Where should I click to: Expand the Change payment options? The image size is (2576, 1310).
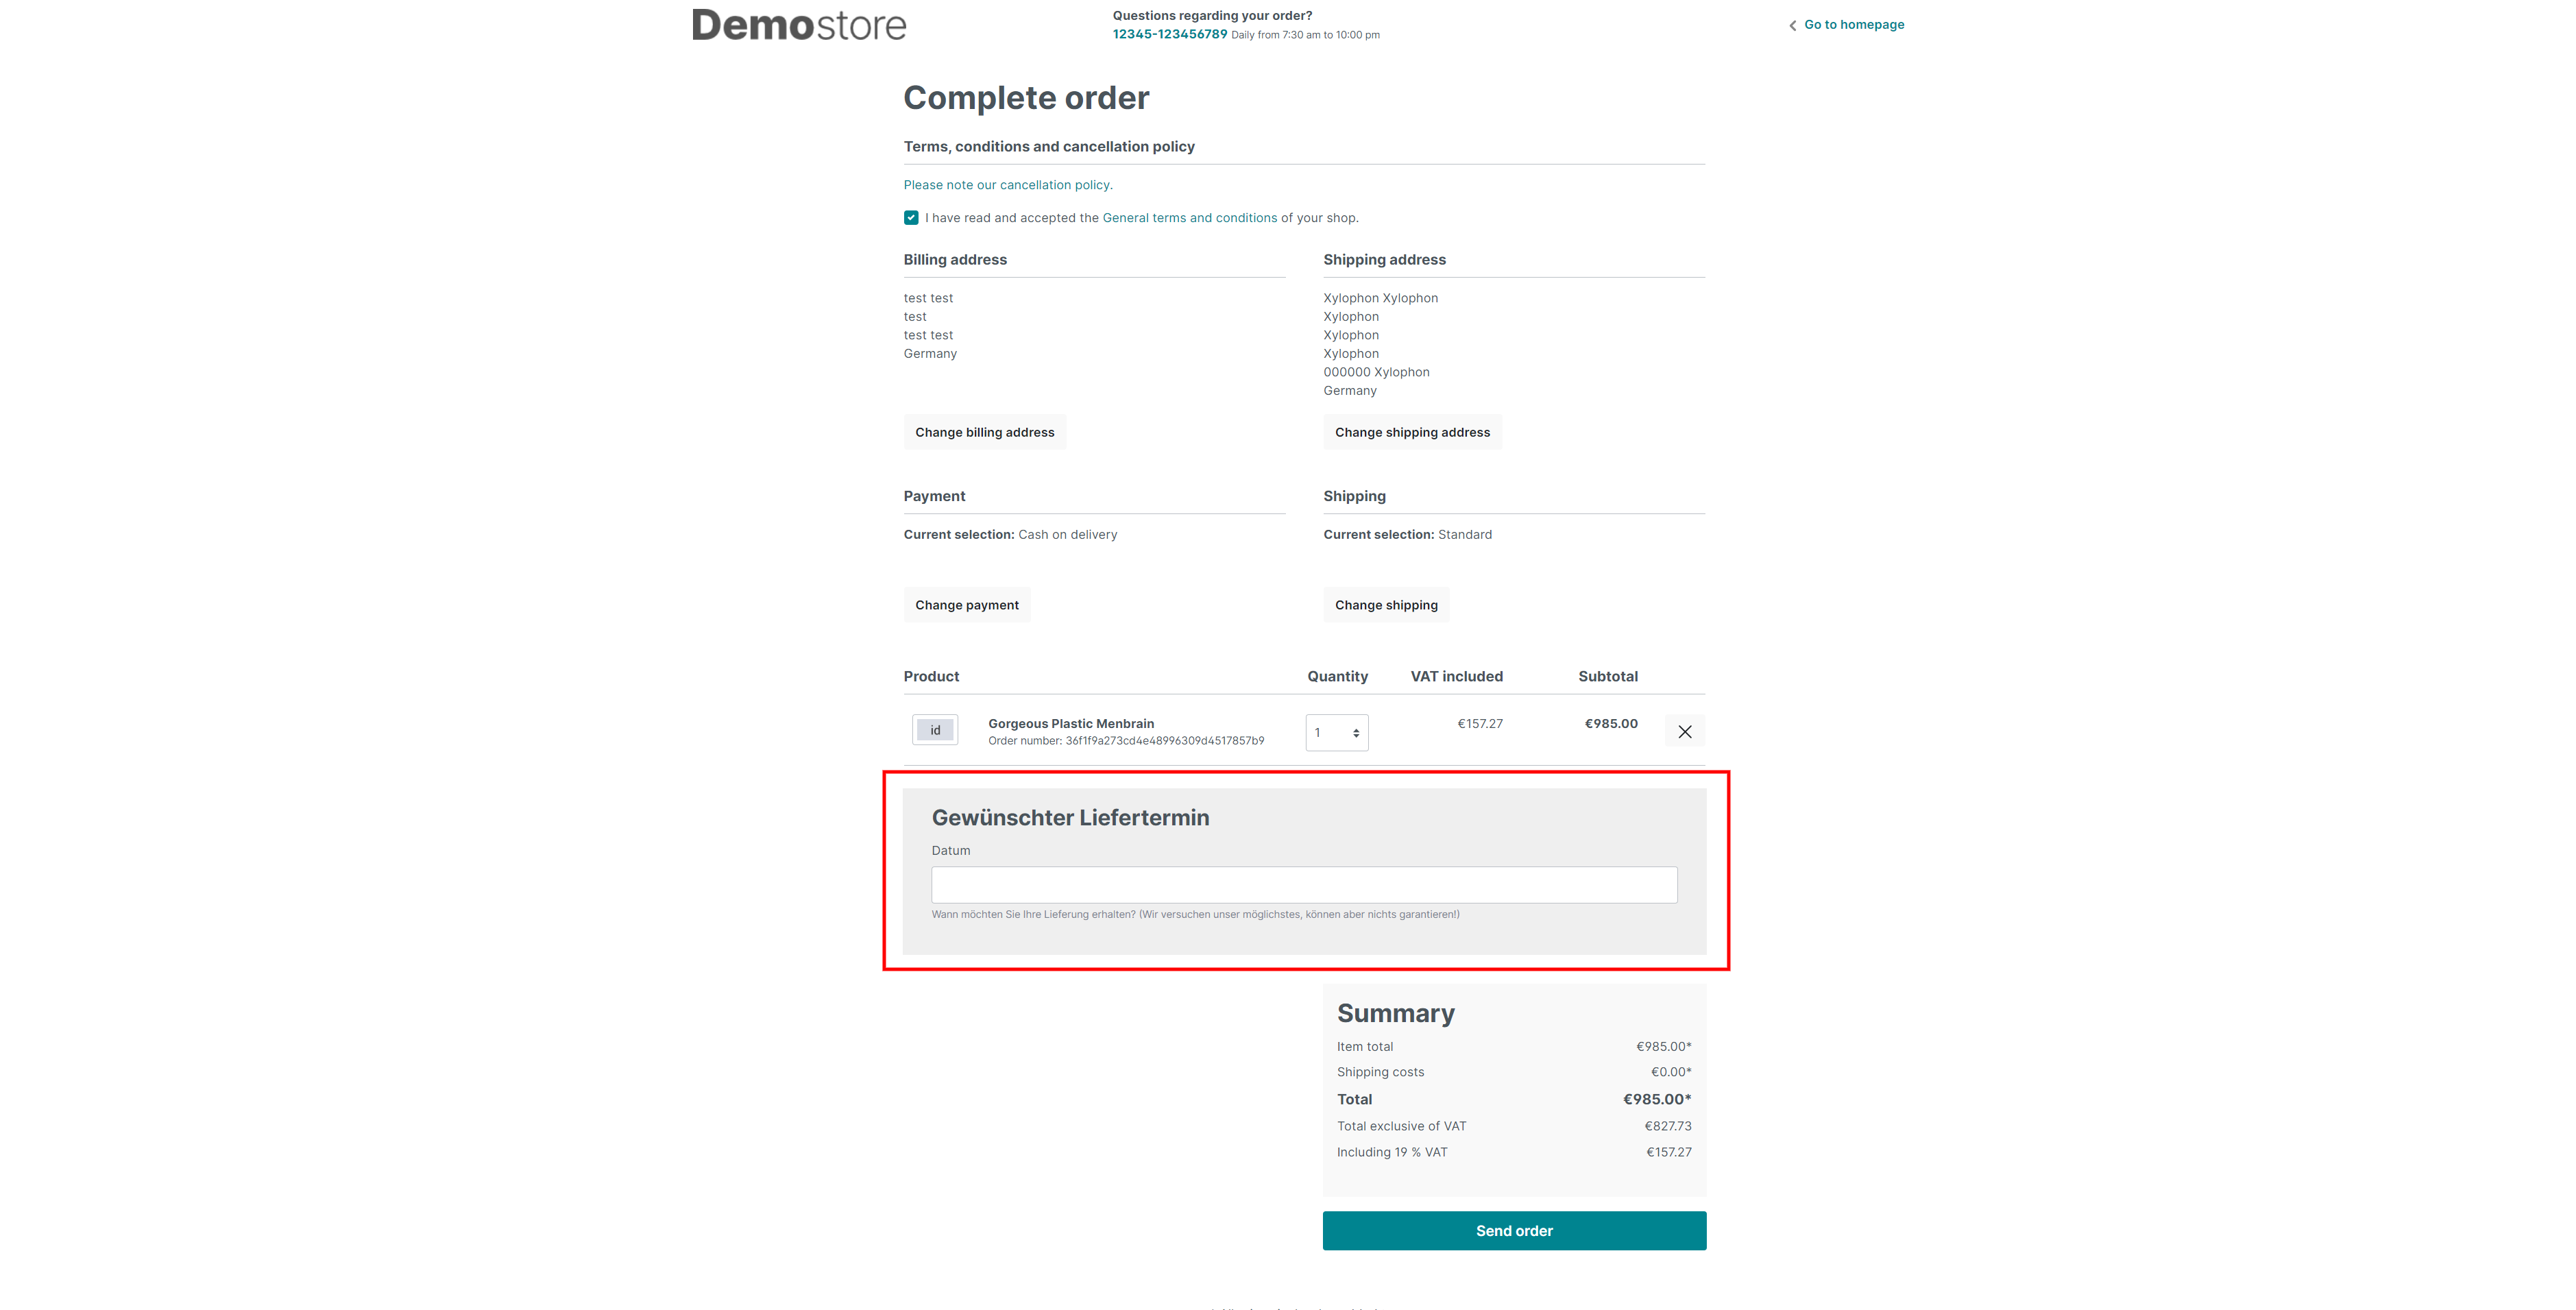(x=967, y=605)
